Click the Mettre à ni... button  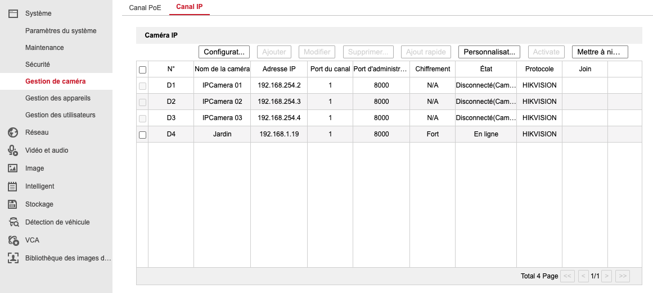[600, 52]
